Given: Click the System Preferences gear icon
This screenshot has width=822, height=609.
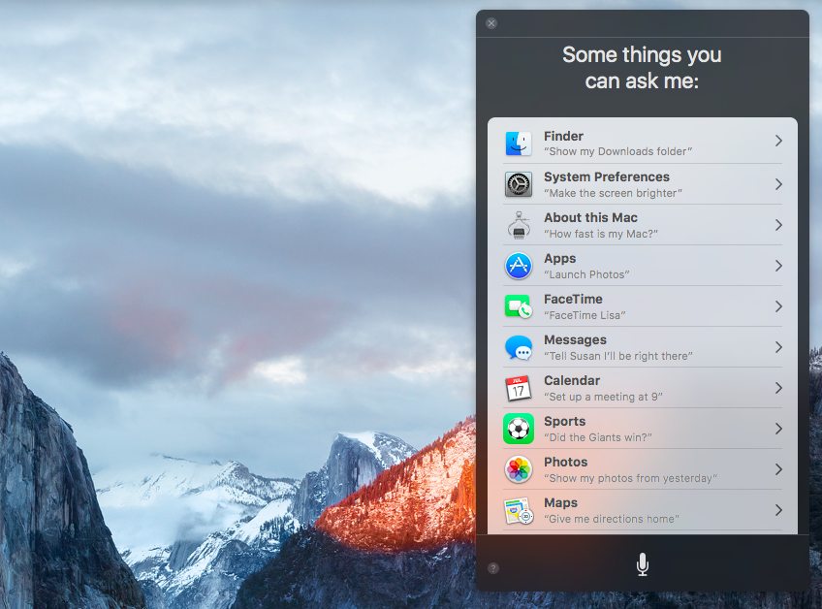Looking at the screenshot, I should pos(519,184).
